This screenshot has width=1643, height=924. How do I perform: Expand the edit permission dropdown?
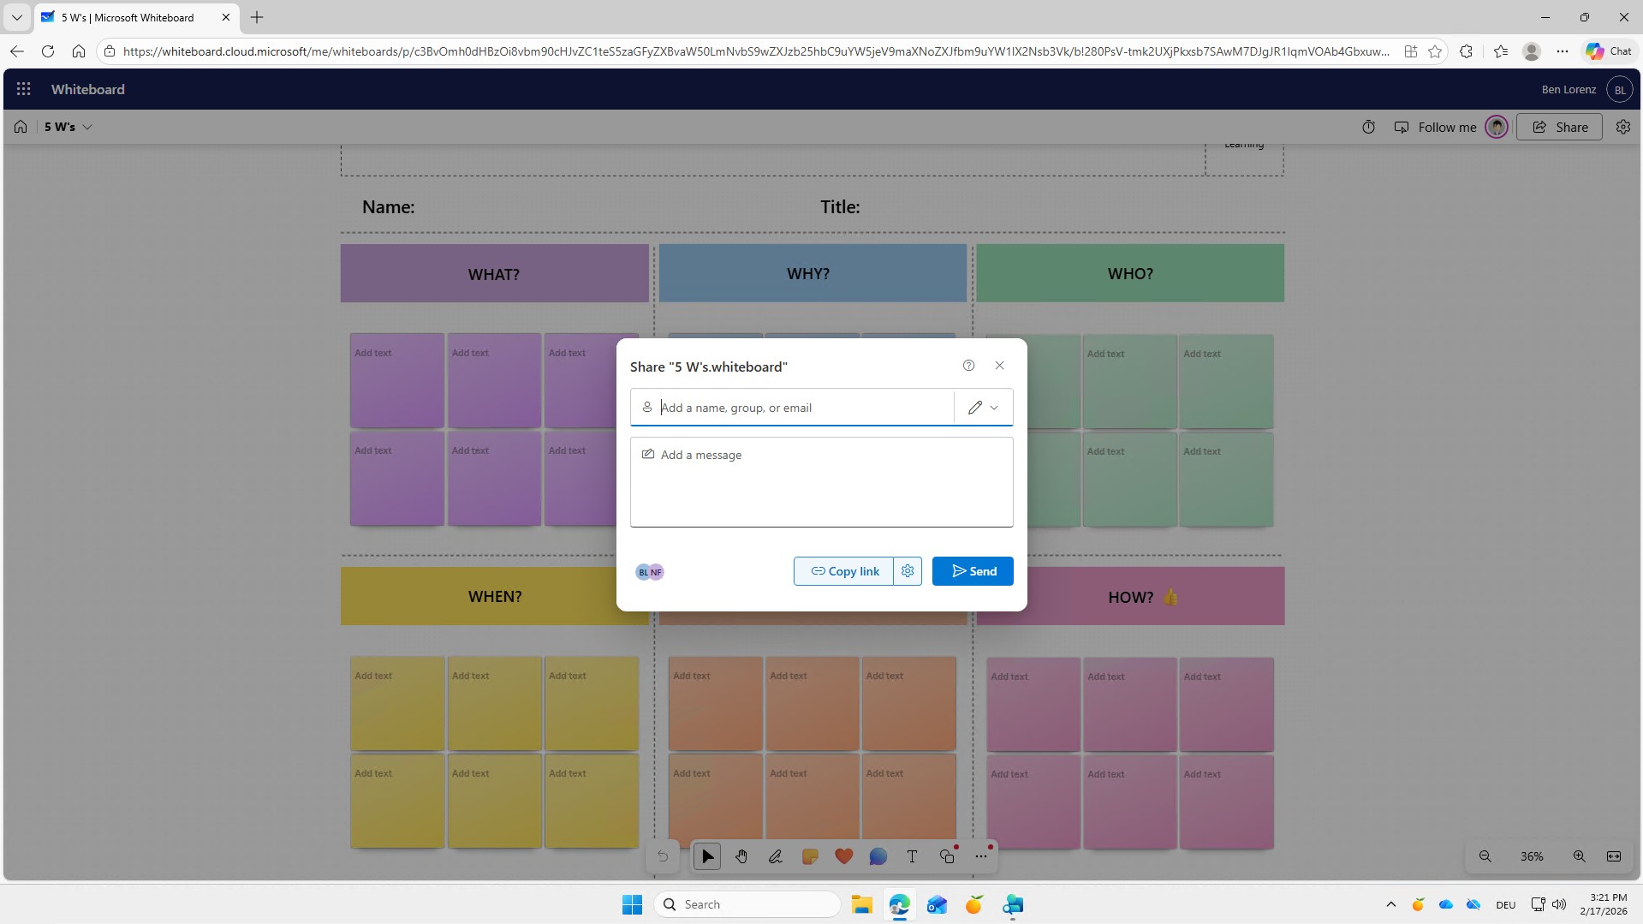click(x=984, y=408)
